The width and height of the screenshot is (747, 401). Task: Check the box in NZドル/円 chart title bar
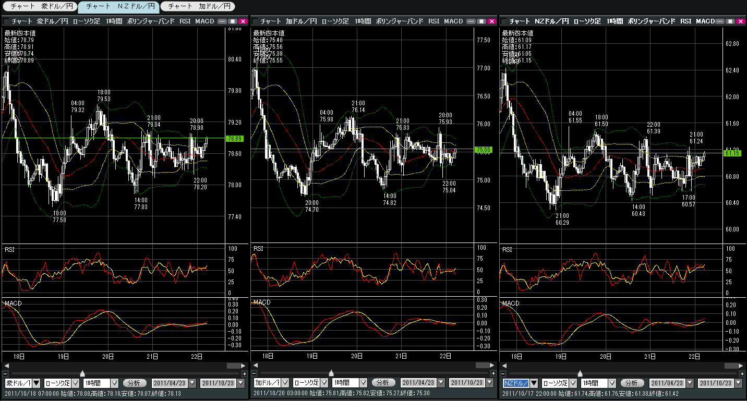[x=504, y=21]
